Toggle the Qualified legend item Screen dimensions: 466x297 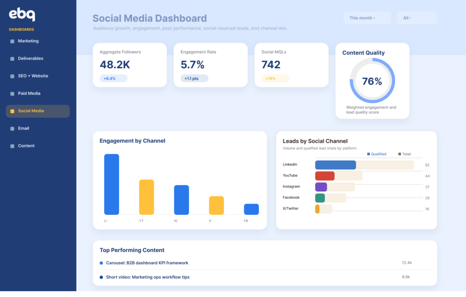pos(376,154)
